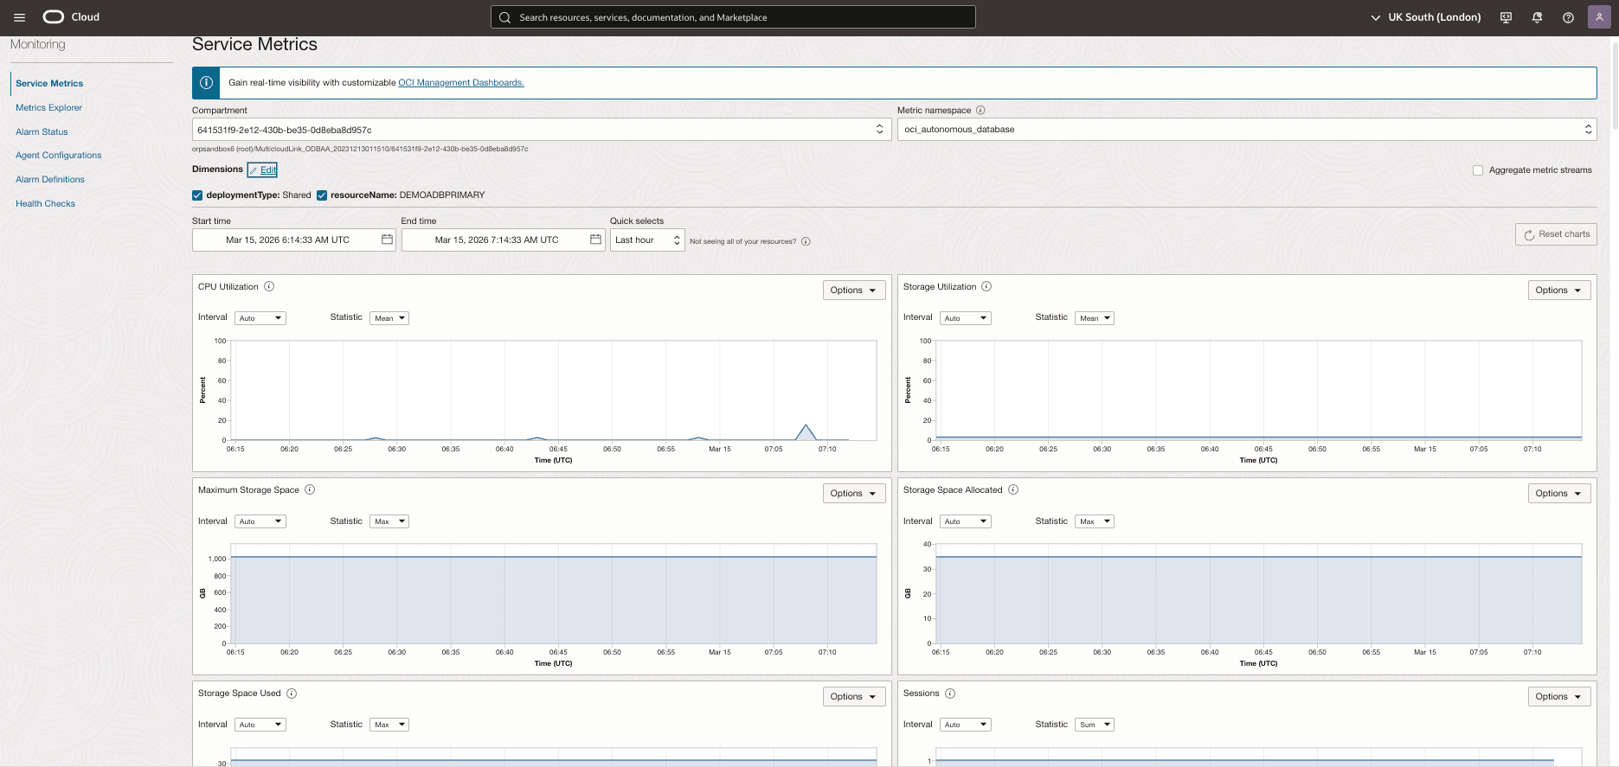Click the Storage Utilization info icon

click(x=986, y=286)
